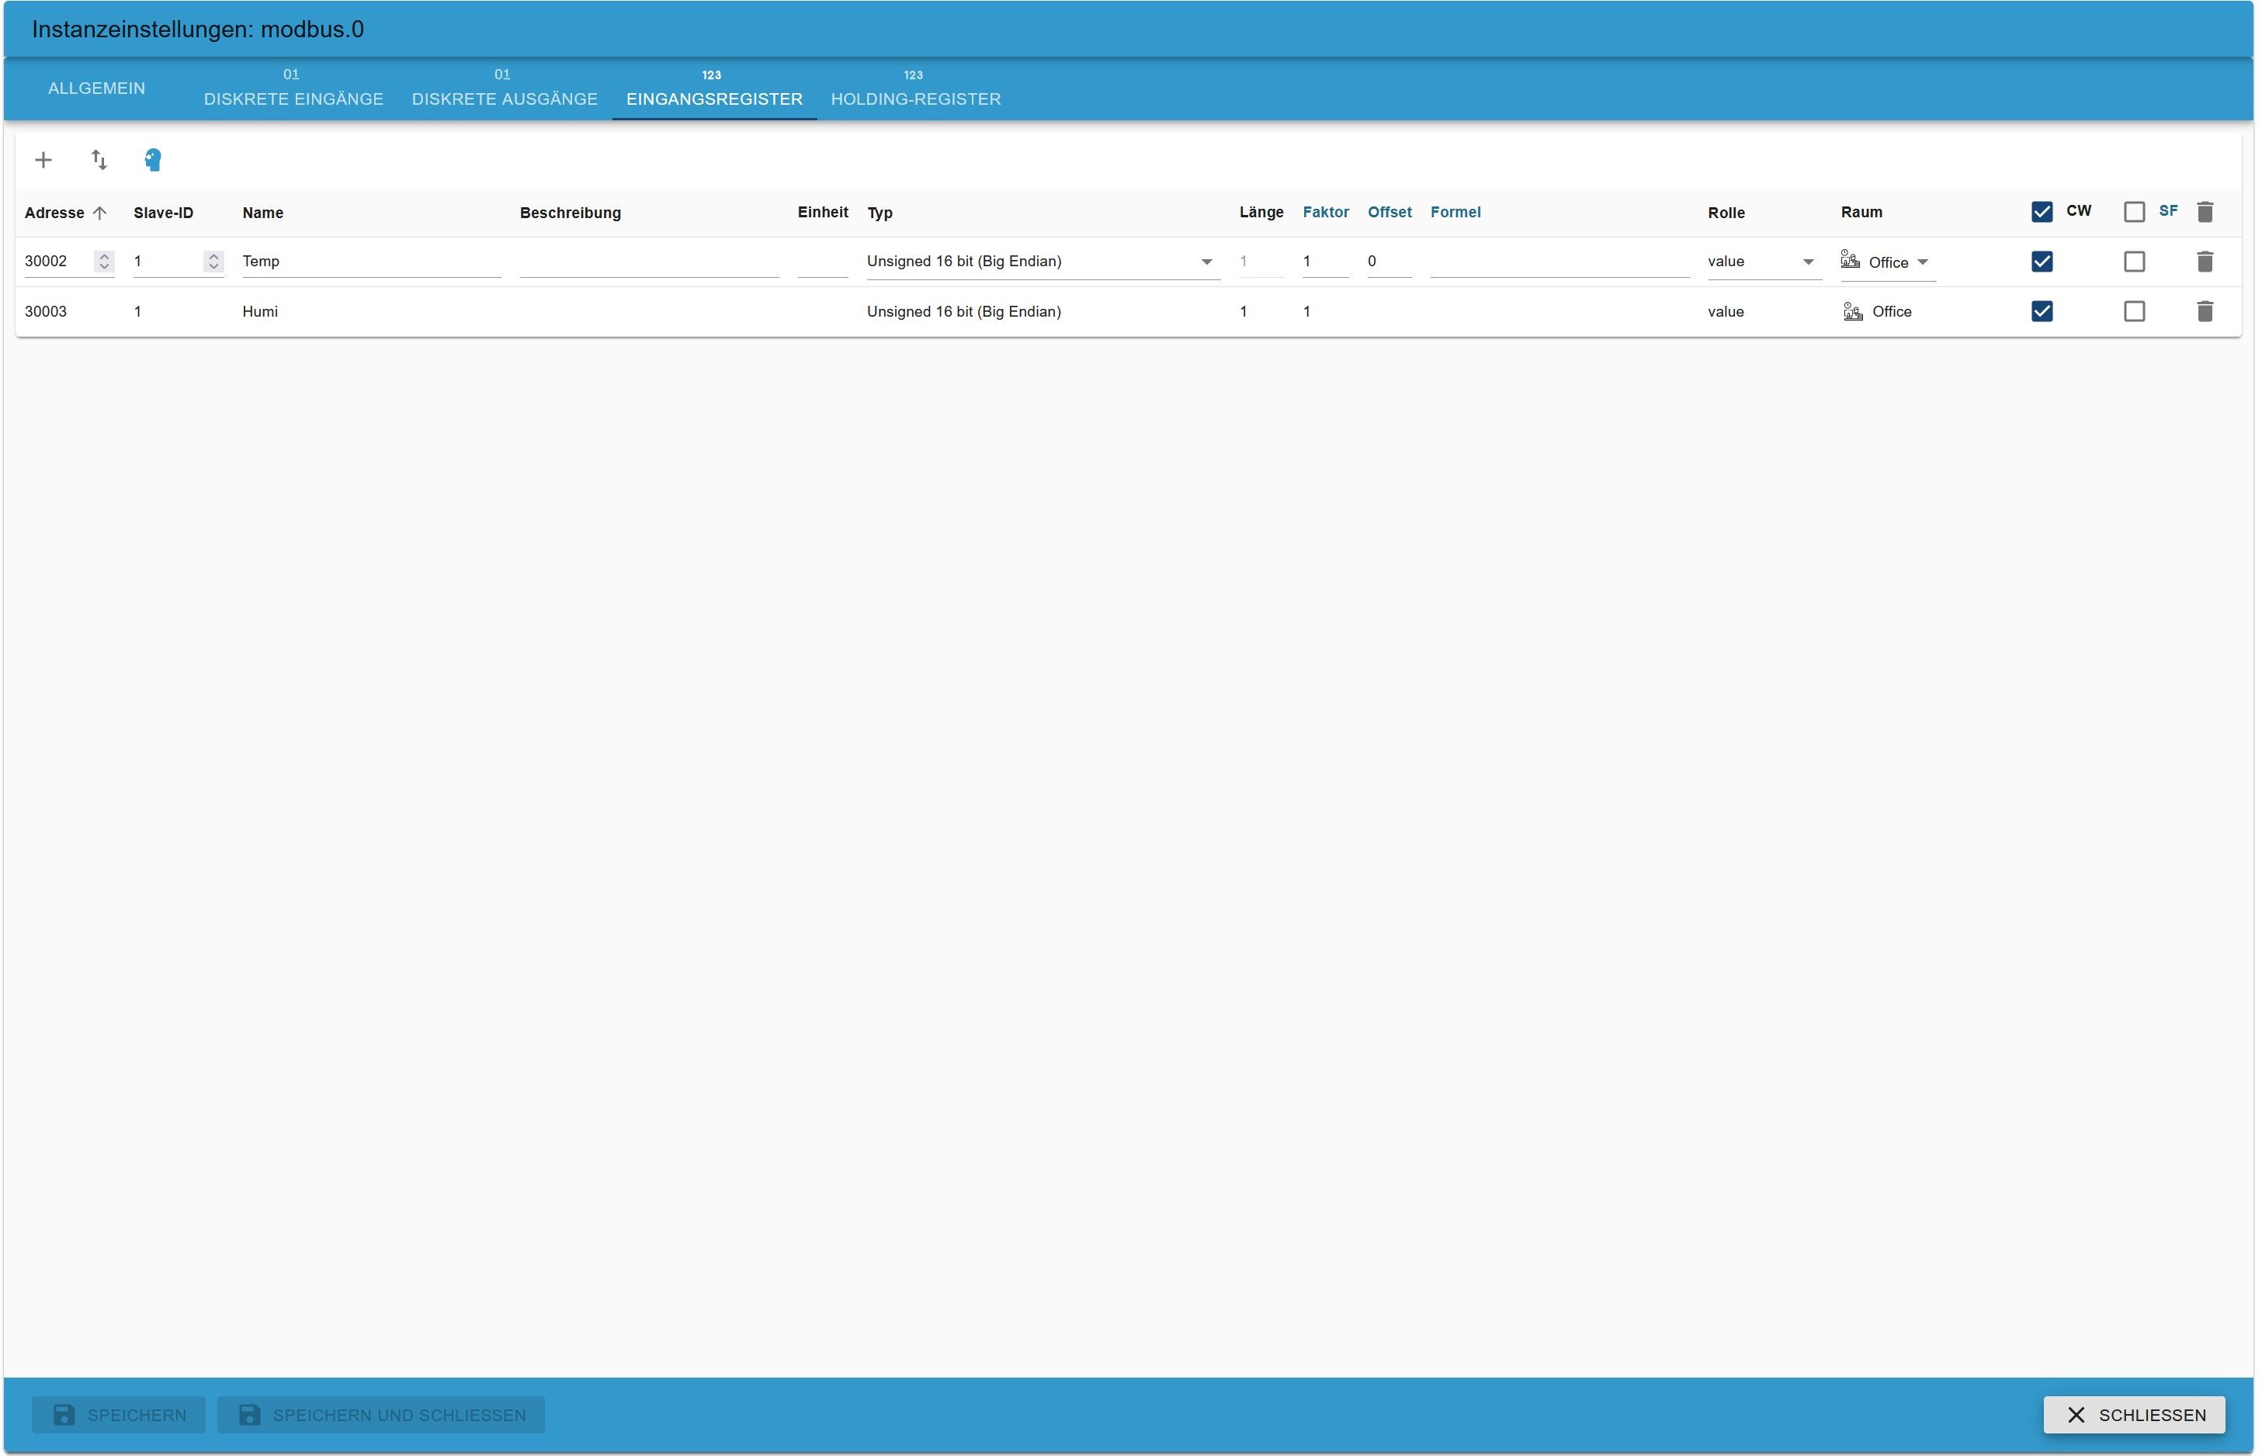Click the blue head expert mode icon
The width and height of the screenshot is (2262, 1456).
point(153,160)
